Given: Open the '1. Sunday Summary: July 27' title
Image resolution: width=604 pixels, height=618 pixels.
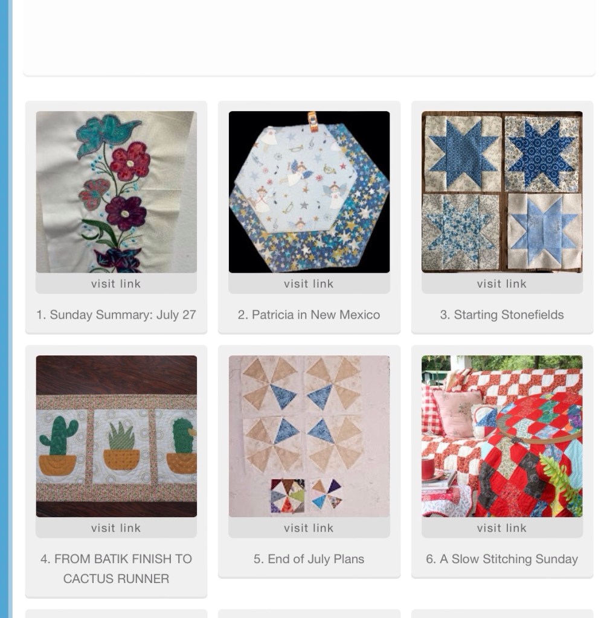Looking at the screenshot, I should pyautogui.click(x=116, y=314).
